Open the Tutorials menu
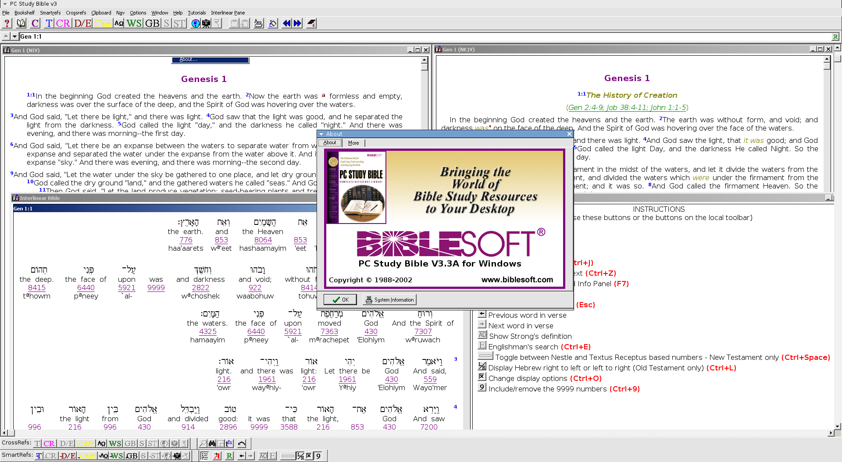 click(x=196, y=13)
